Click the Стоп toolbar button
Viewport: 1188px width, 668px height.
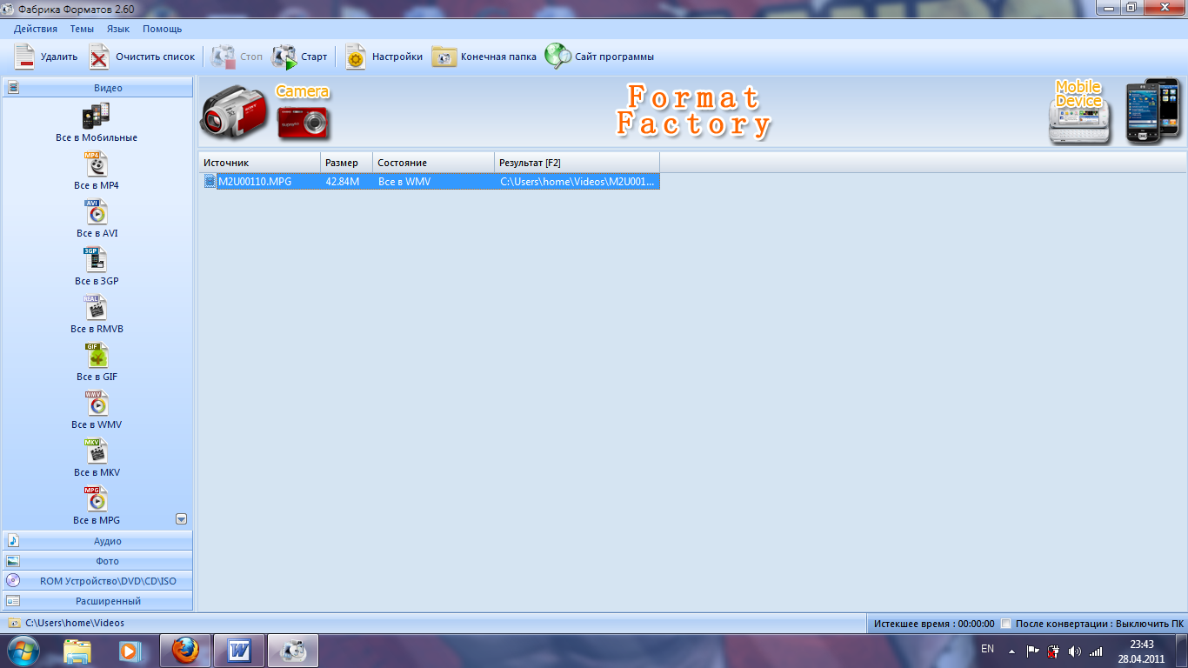pos(237,57)
